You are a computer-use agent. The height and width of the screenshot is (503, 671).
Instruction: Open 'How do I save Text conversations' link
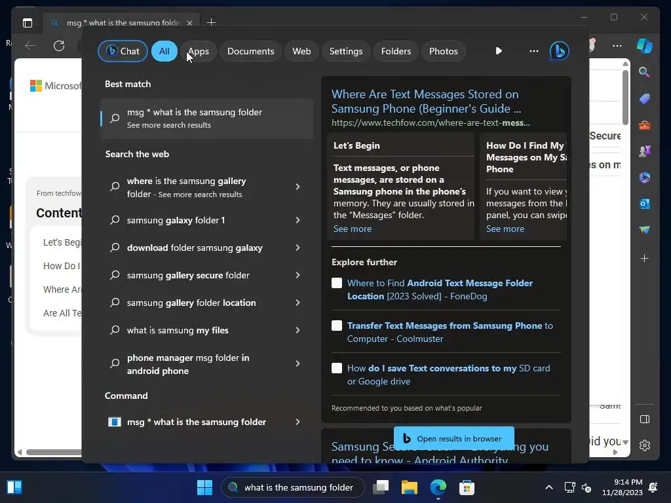coord(448,375)
